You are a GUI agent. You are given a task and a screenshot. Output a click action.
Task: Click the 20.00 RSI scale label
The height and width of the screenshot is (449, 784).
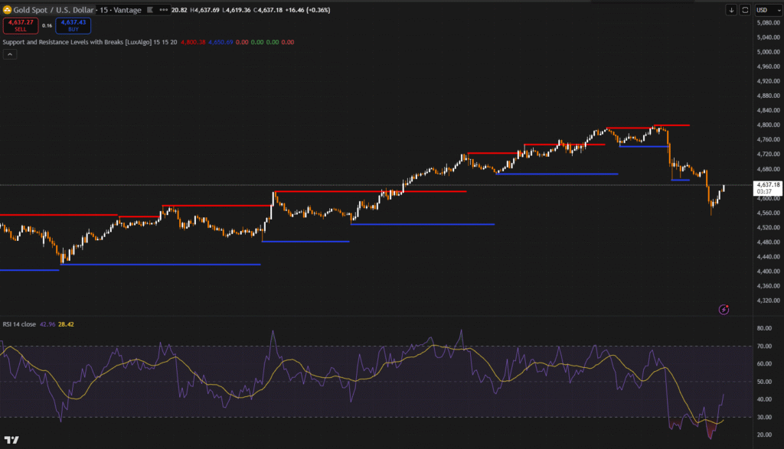(764, 434)
